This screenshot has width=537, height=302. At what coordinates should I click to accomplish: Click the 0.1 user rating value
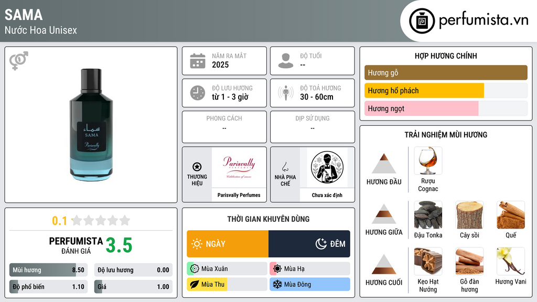(x=60, y=221)
